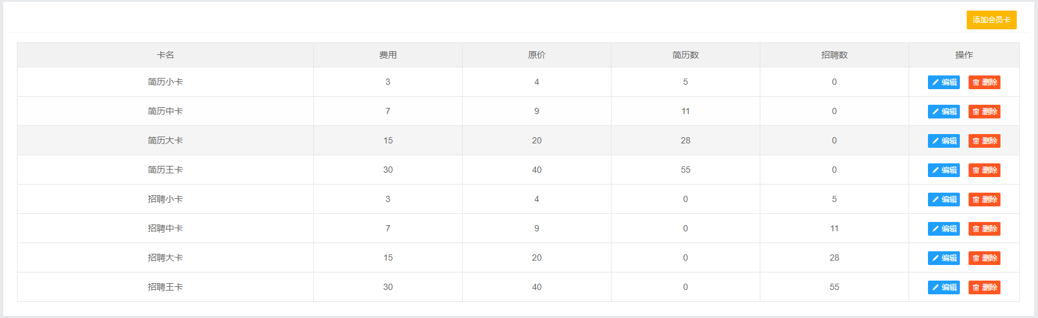Open edit for 招聘王卡

pos(943,287)
